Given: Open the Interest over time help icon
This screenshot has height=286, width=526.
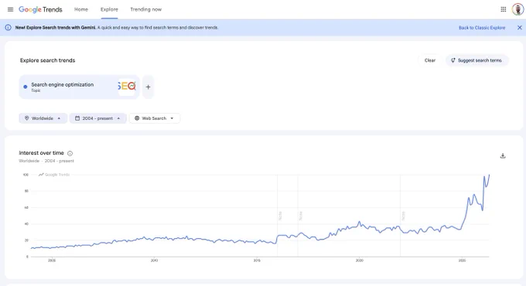Looking at the screenshot, I should tap(70, 153).
